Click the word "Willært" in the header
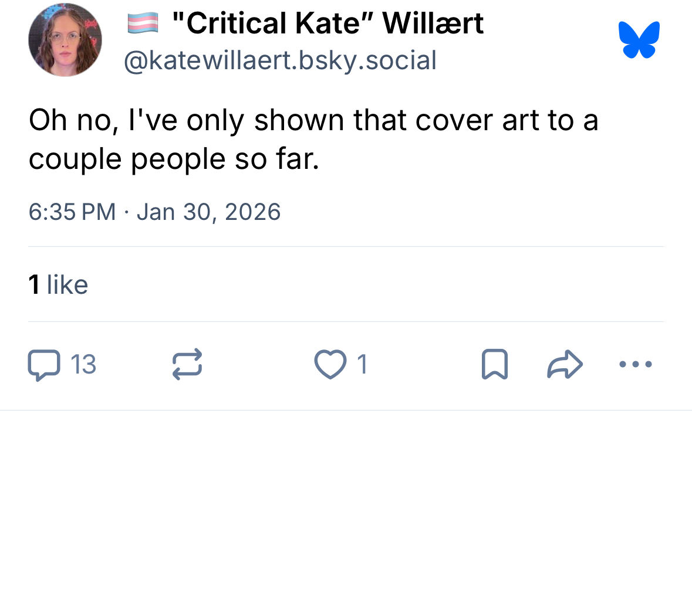 [x=433, y=23]
